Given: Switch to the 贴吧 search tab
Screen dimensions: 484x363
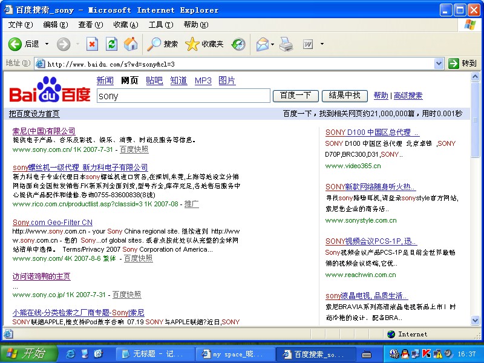Looking at the screenshot, I should click(154, 80).
